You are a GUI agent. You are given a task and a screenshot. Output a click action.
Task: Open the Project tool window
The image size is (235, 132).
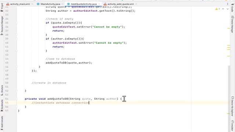click(2, 7)
